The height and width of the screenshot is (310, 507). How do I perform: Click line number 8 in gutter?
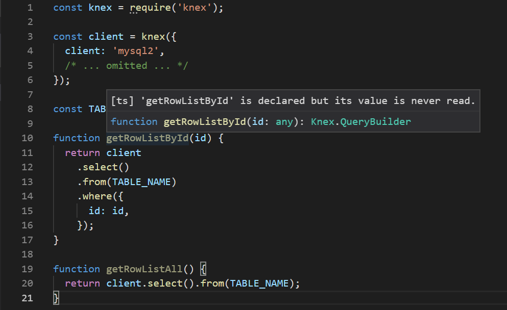click(x=30, y=109)
